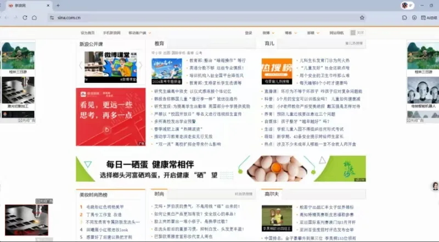Open the golf player thumbnail image

(x=277, y=218)
